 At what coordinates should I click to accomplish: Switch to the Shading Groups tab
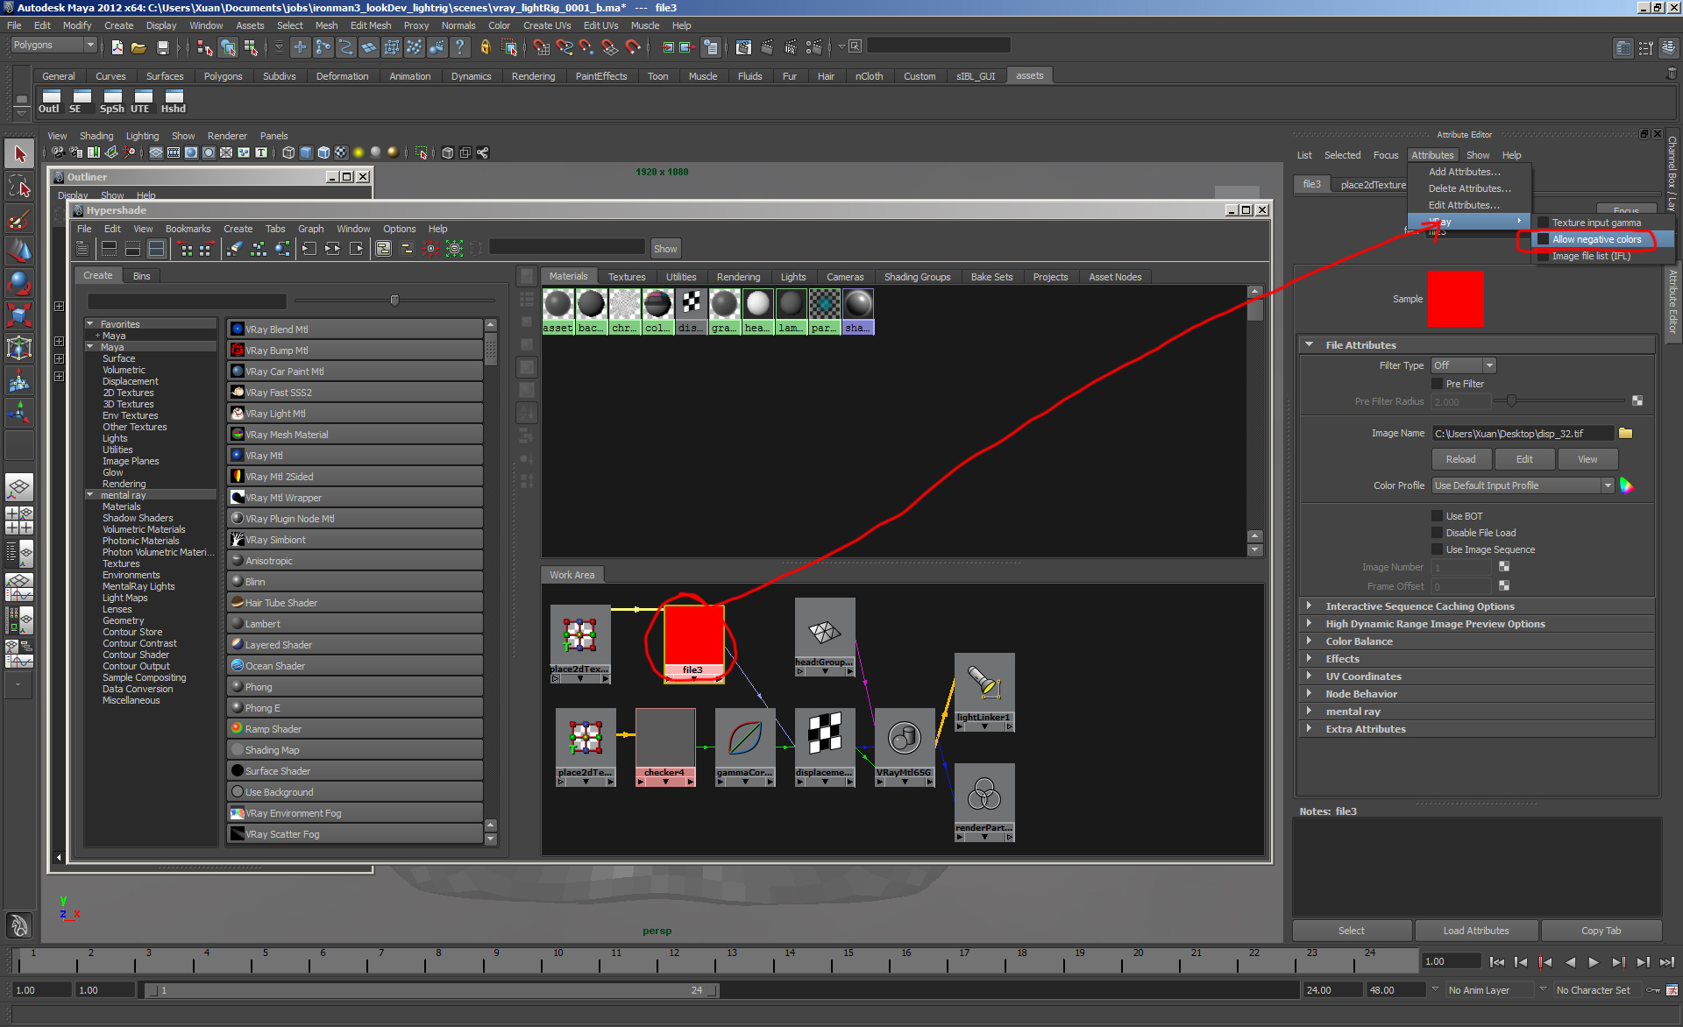[917, 277]
